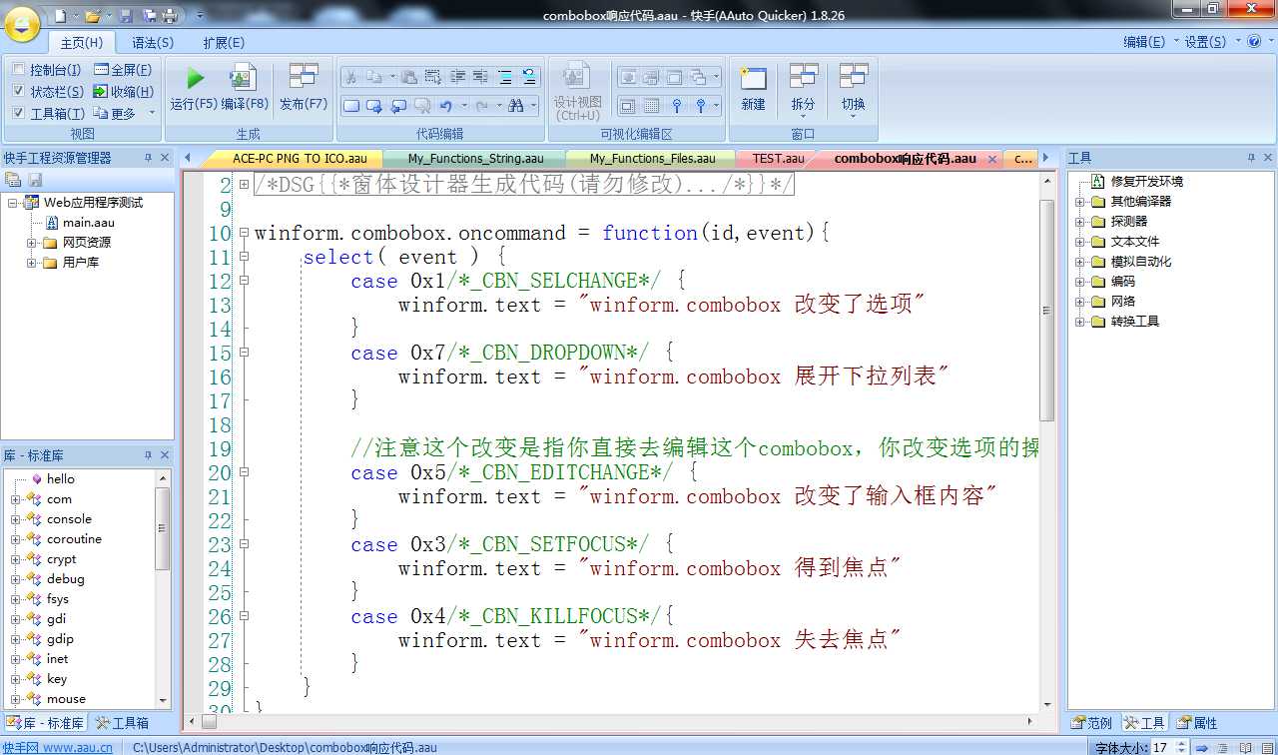Screen dimensions: 1278x755
Task: Increase font size with the stepper up arrow
Action: click(1181, 743)
